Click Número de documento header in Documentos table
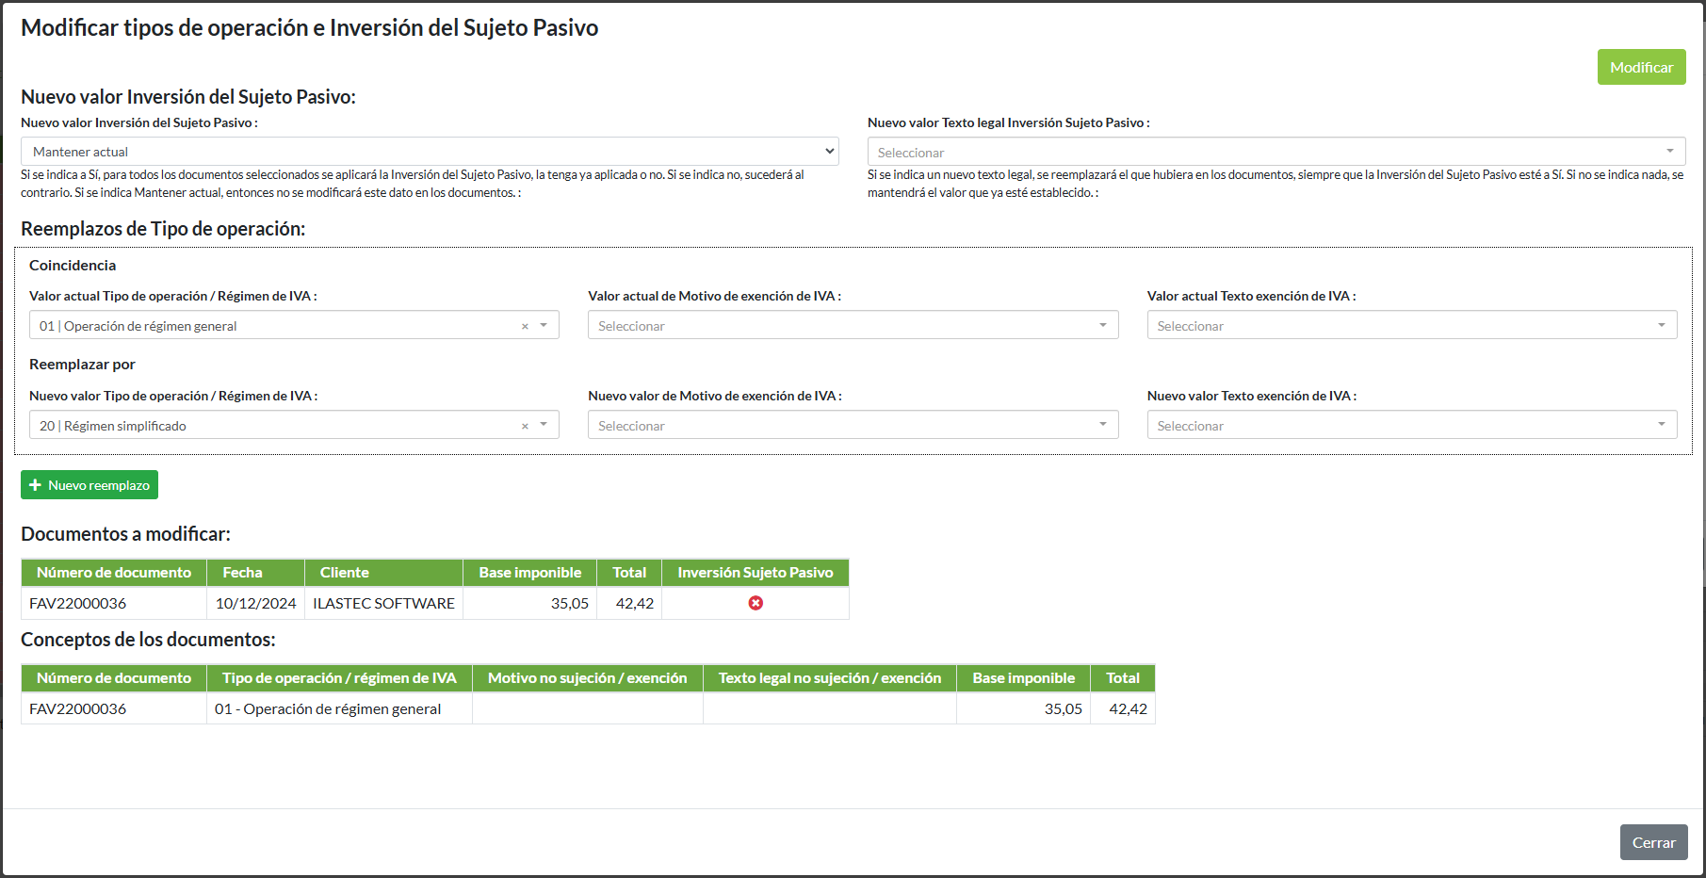The width and height of the screenshot is (1706, 878). 114,573
